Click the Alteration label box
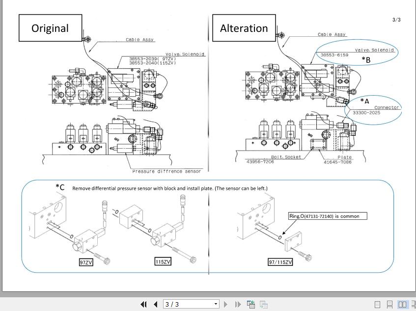 click(244, 28)
